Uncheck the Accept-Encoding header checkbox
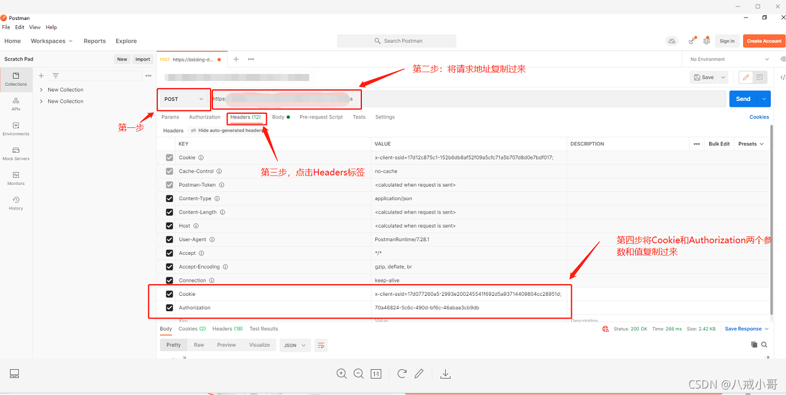 170,266
